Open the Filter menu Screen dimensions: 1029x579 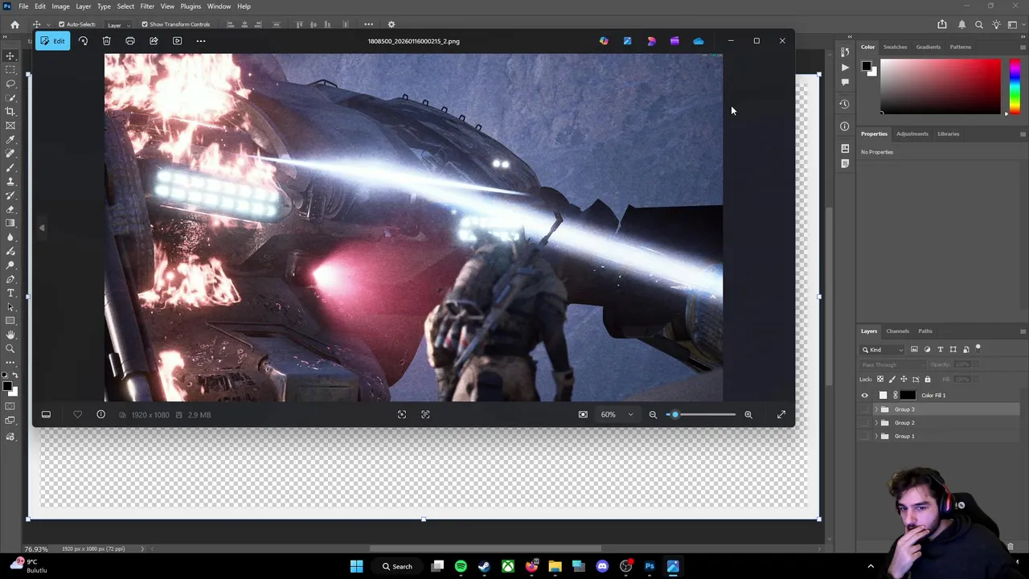(147, 6)
